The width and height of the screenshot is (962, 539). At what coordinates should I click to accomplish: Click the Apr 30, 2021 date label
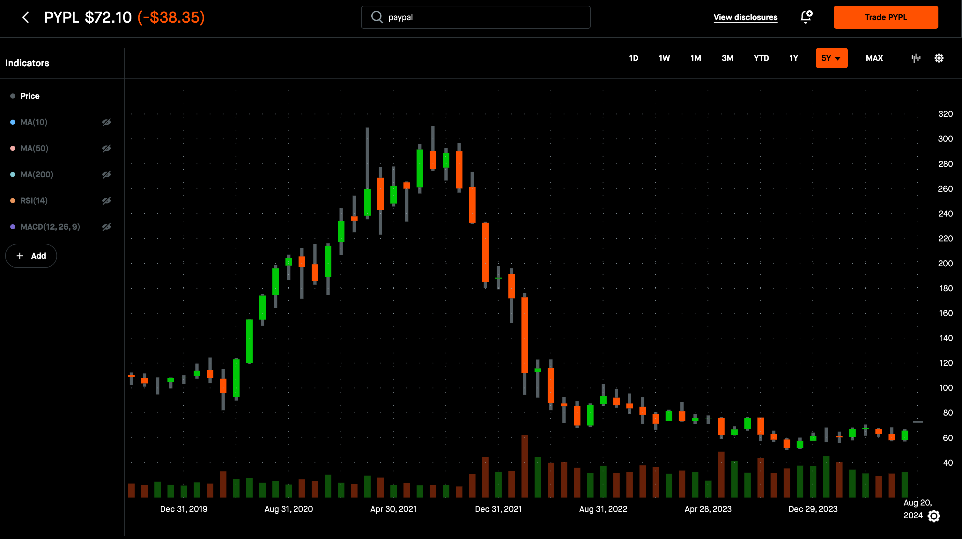tap(393, 509)
